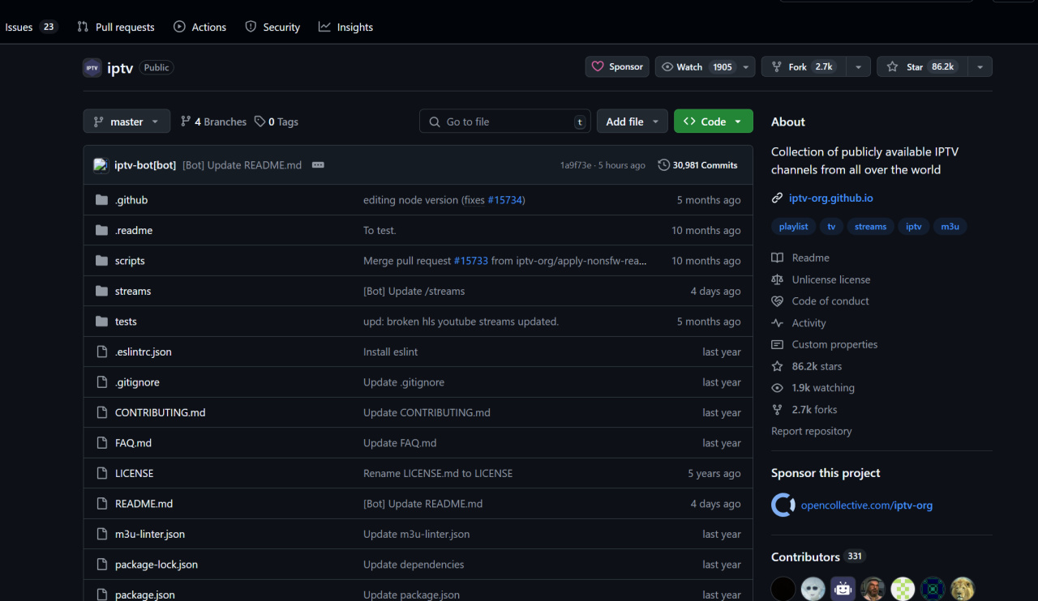This screenshot has height=601, width=1038.
Task: Click the iptv repository name link
Action: coord(120,68)
